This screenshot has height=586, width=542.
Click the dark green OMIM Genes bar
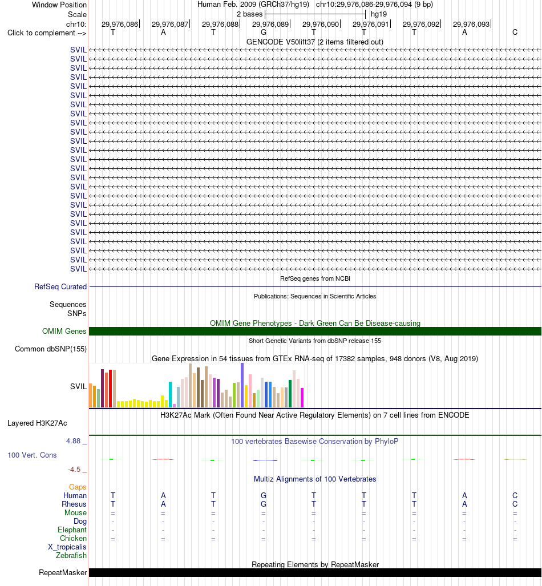tap(315, 331)
